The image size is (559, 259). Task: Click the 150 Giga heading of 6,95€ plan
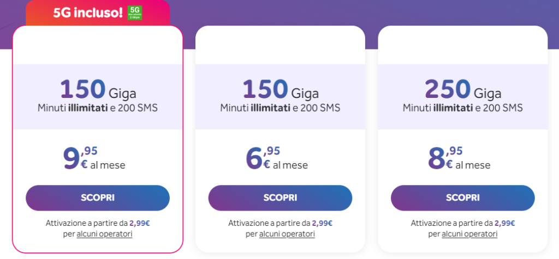(280, 89)
